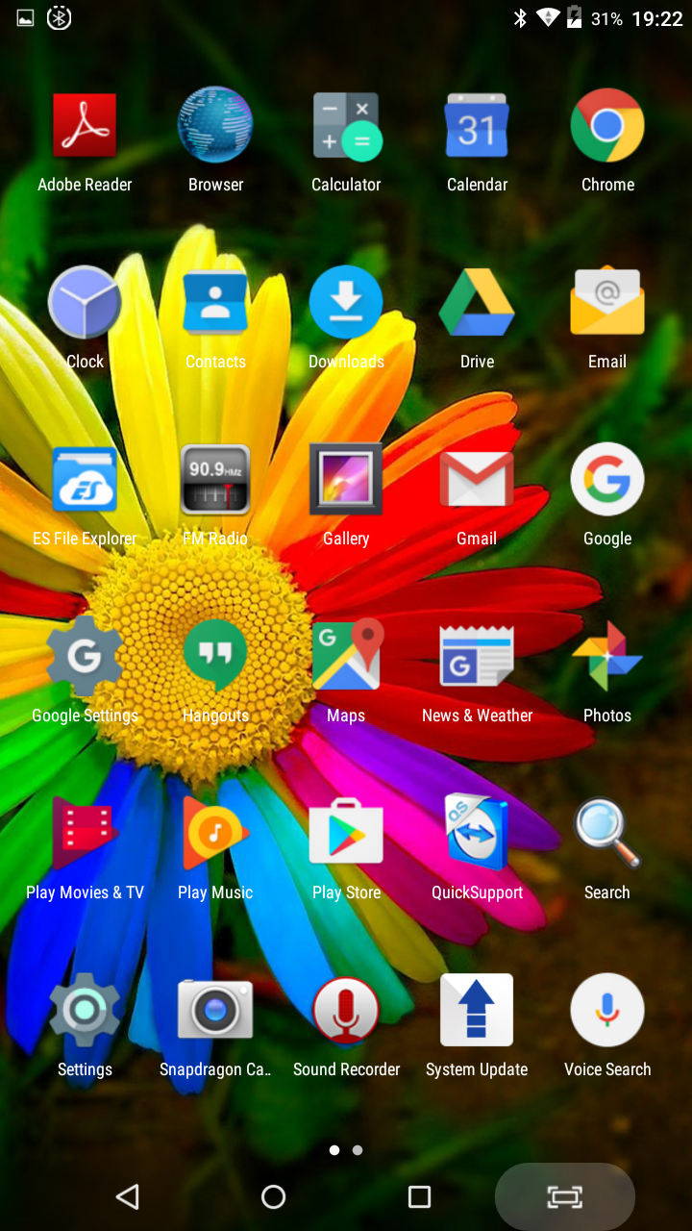Tap the Bluetooth icon beside the Wi-Fi indicator

click(520, 18)
